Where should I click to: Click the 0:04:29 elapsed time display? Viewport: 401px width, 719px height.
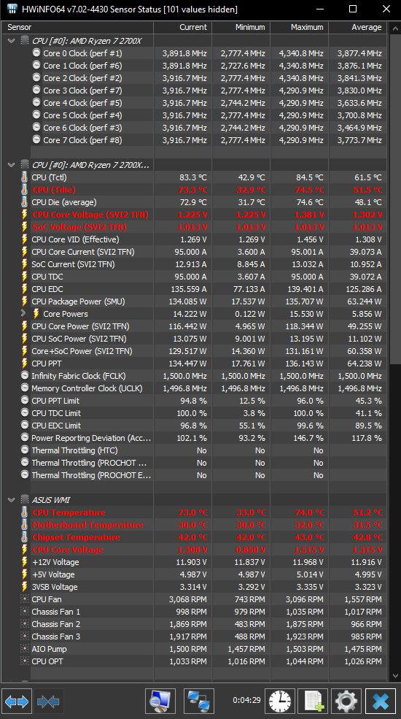246,700
